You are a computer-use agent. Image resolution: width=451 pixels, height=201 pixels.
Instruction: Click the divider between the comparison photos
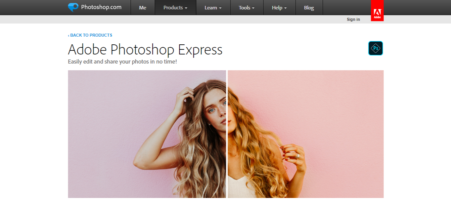[x=227, y=134]
